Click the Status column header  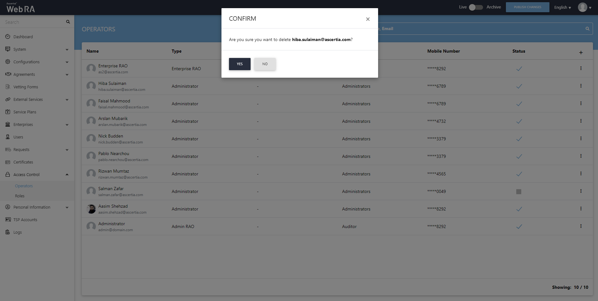tap(519, 51)
